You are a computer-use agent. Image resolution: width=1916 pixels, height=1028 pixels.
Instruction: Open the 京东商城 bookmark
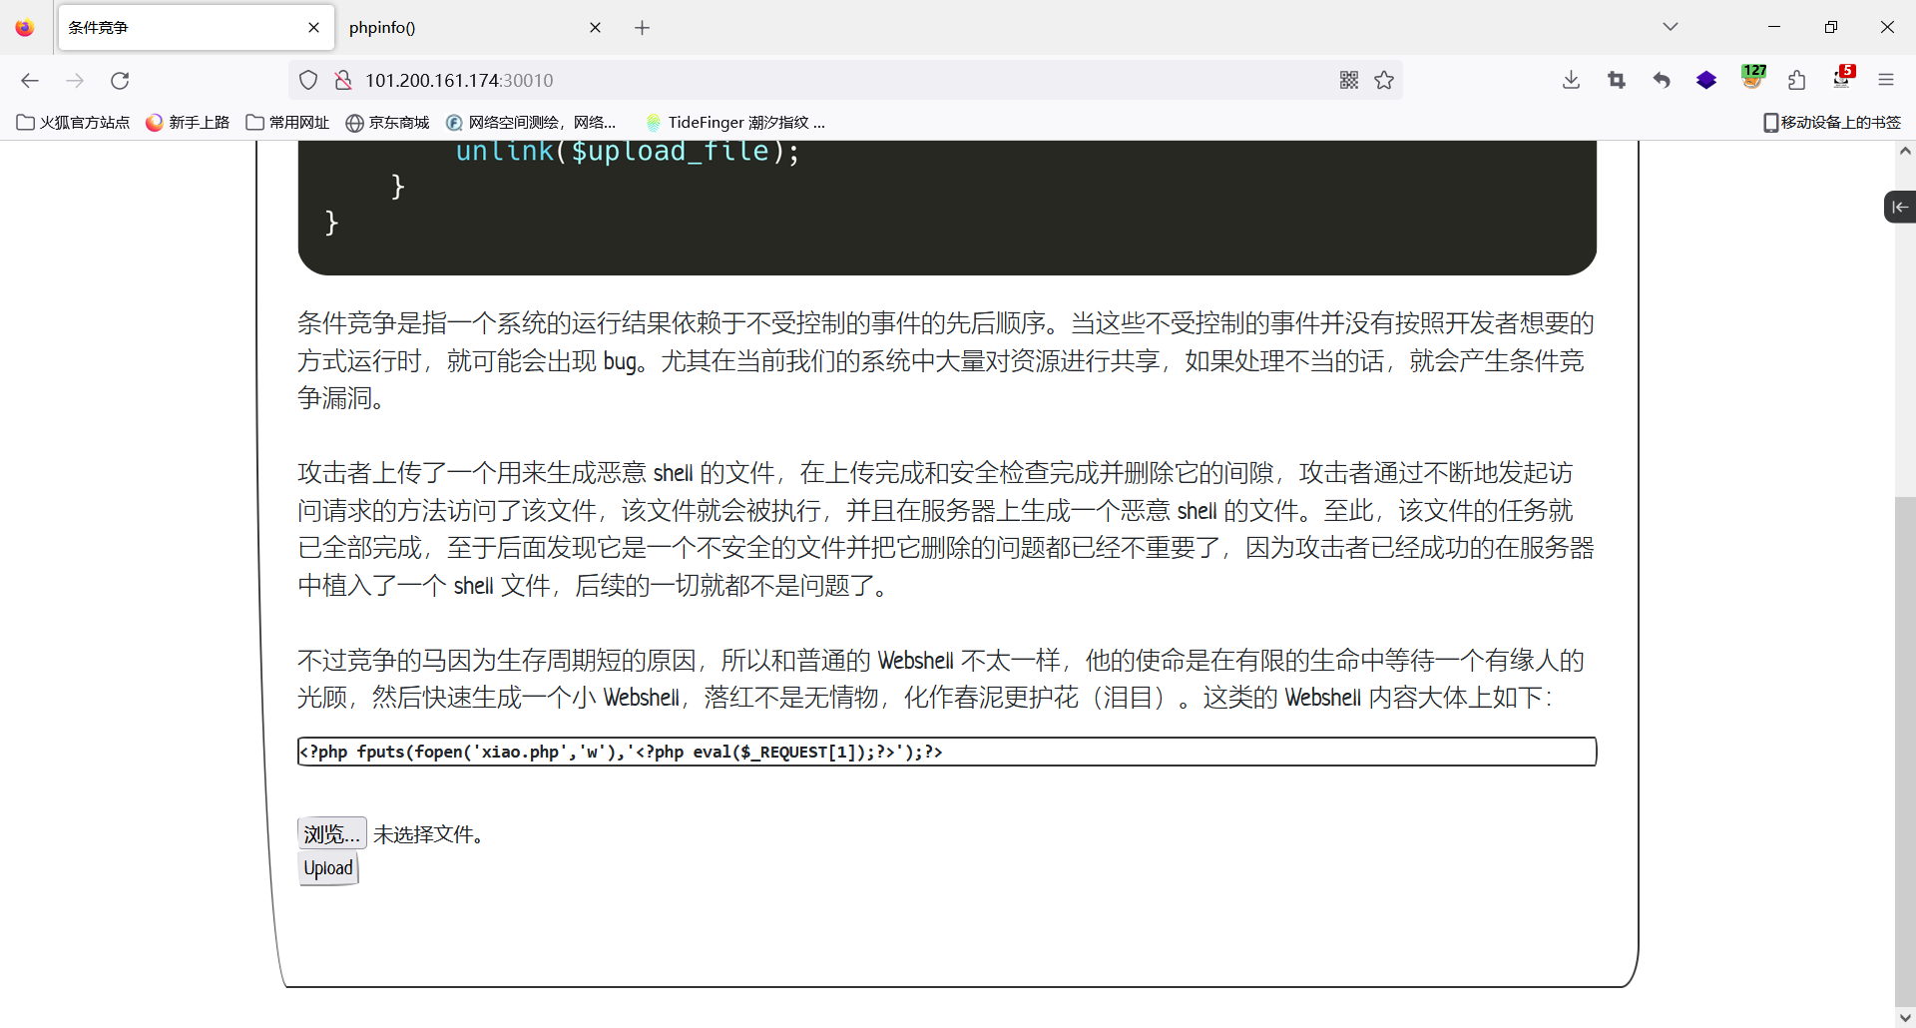coord(387,122)
